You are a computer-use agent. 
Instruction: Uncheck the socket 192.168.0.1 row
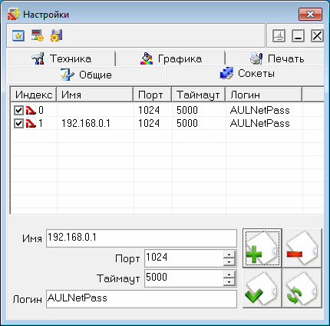coord(18,124)
